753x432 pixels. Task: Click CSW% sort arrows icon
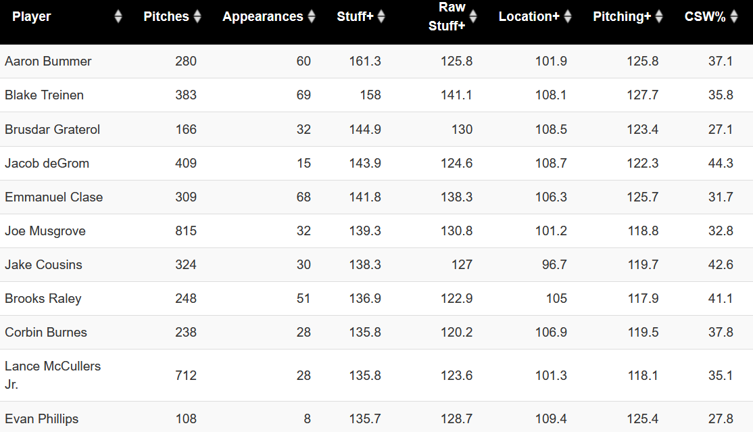(x=734, y=17)
